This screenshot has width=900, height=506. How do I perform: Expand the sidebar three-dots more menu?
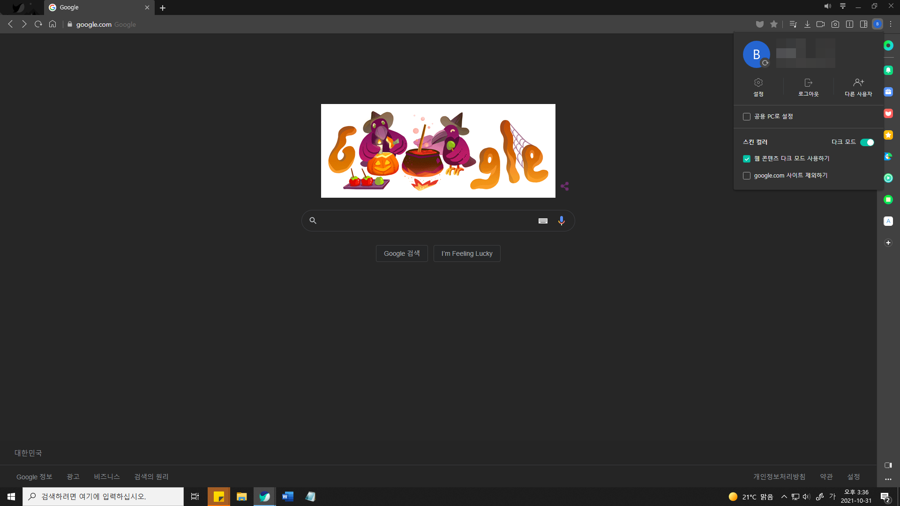[888, 479]
